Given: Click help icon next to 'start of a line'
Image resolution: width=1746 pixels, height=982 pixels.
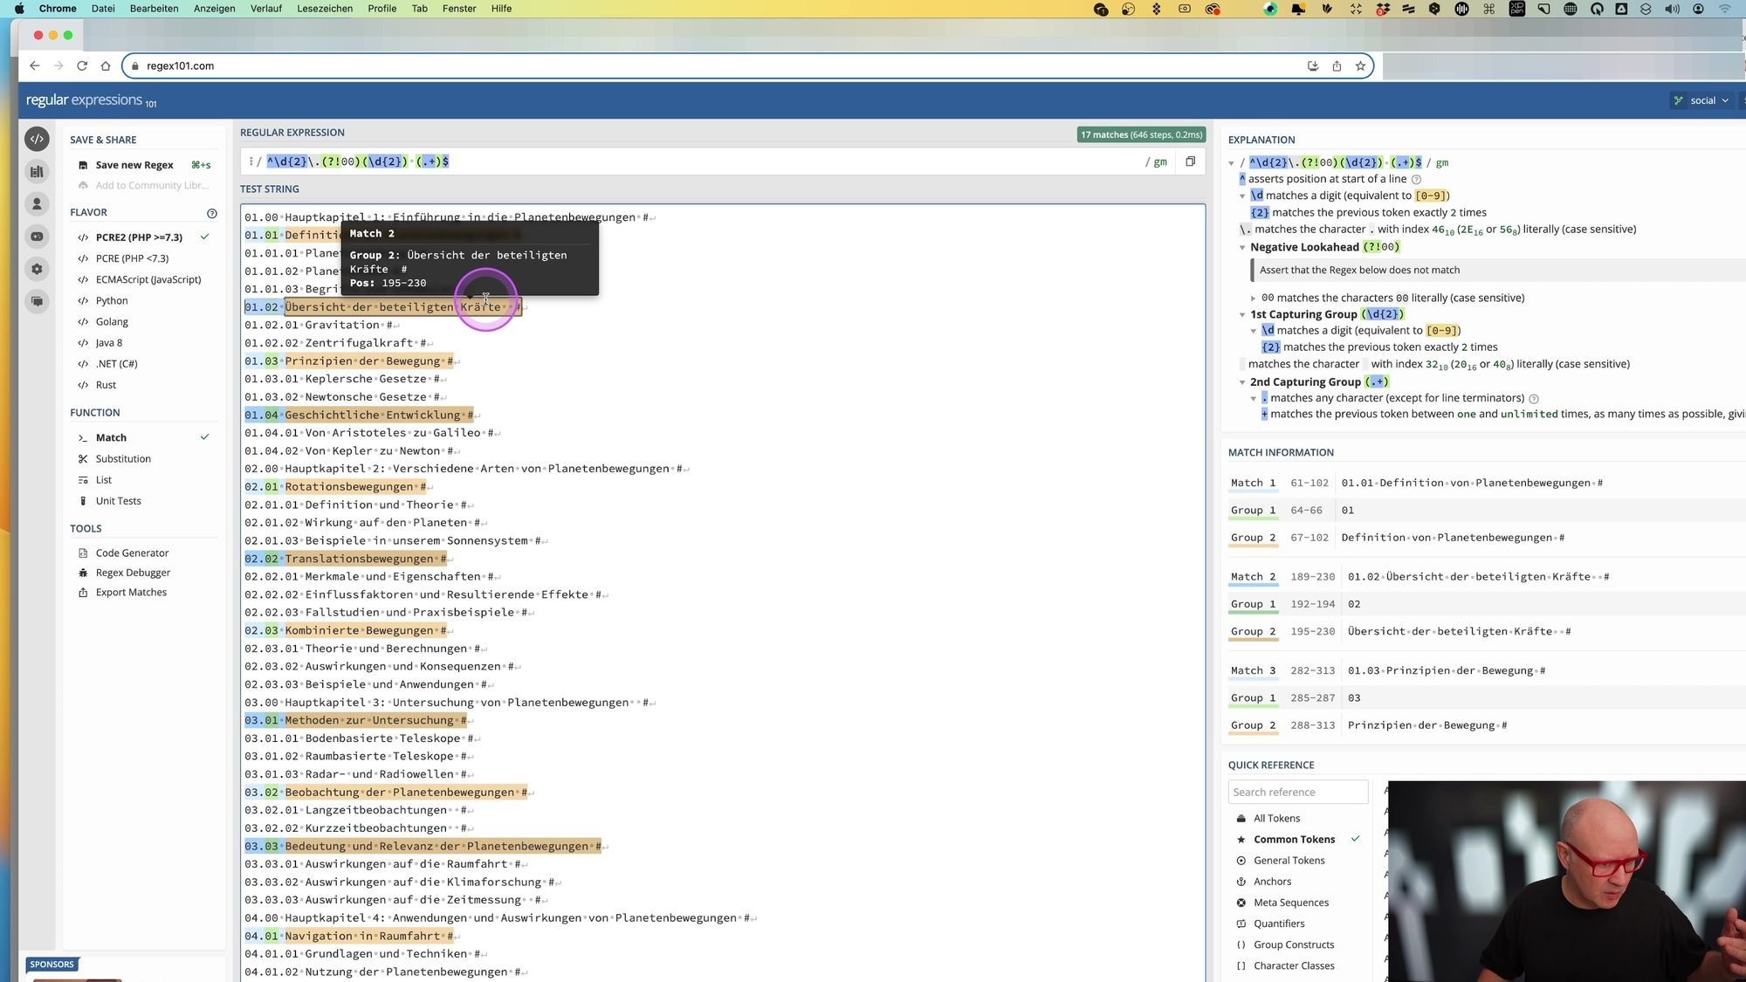Looking at the screenshot, I should [x=1416, y=179].
